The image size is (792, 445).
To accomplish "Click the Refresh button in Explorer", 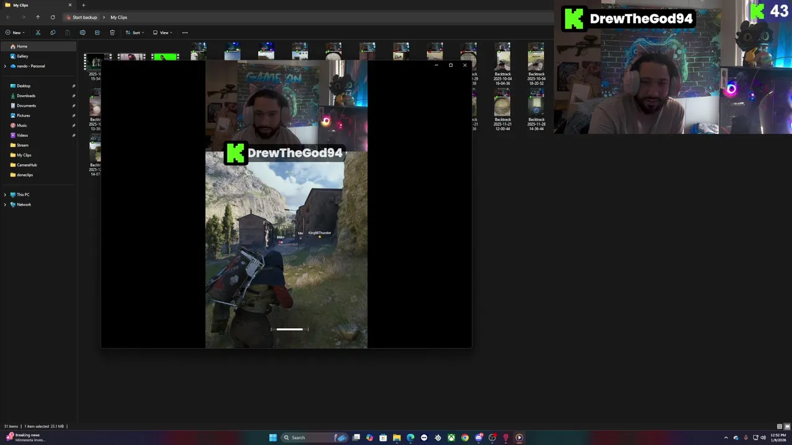I will (53, 17).
